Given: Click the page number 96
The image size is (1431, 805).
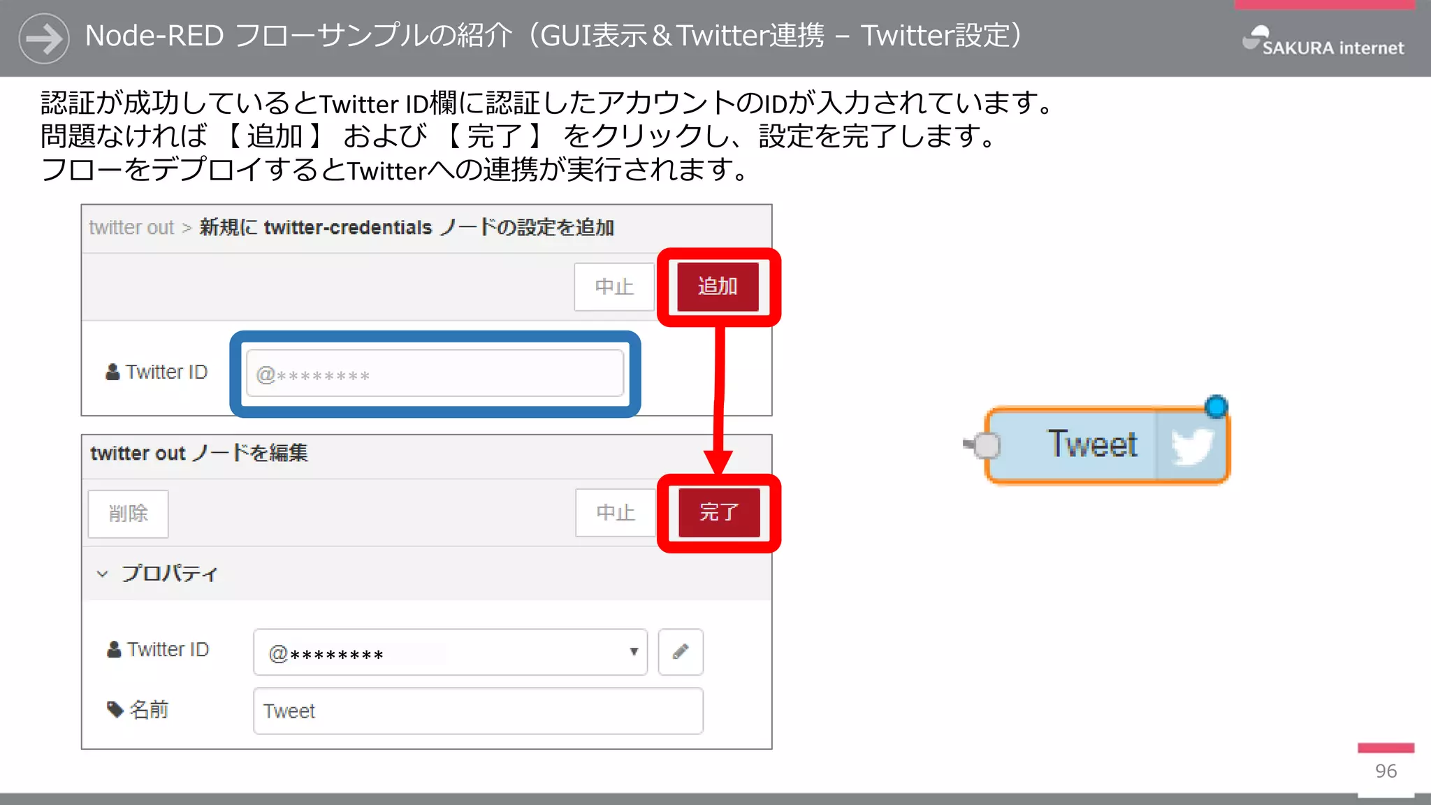Looking at the screenshot, I should (x=1386, y=771).
